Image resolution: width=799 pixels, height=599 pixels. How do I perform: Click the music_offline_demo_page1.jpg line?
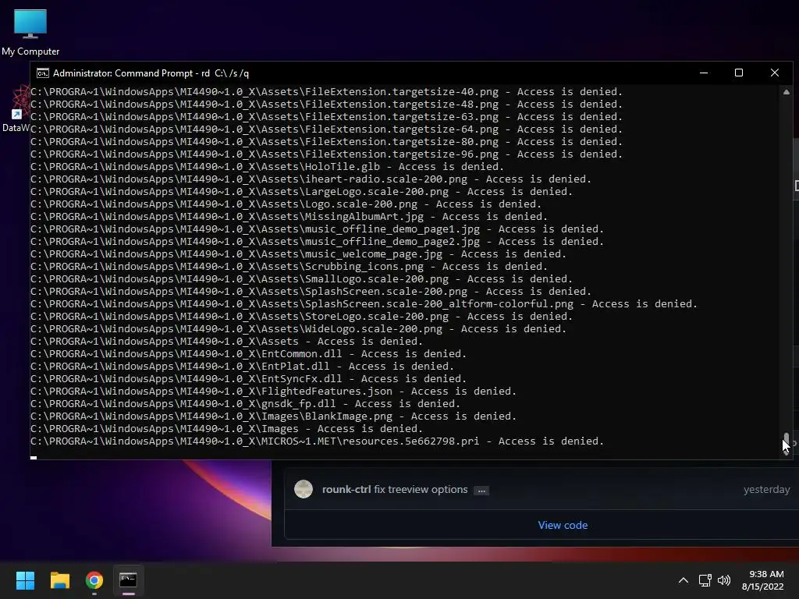[x=317, y=229]
